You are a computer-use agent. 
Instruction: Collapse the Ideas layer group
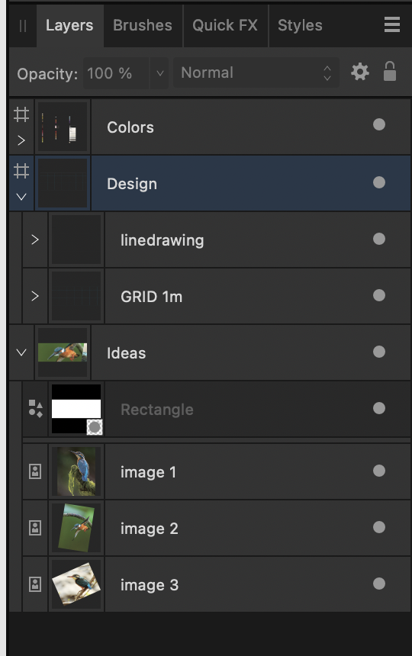tap(21, 352)
